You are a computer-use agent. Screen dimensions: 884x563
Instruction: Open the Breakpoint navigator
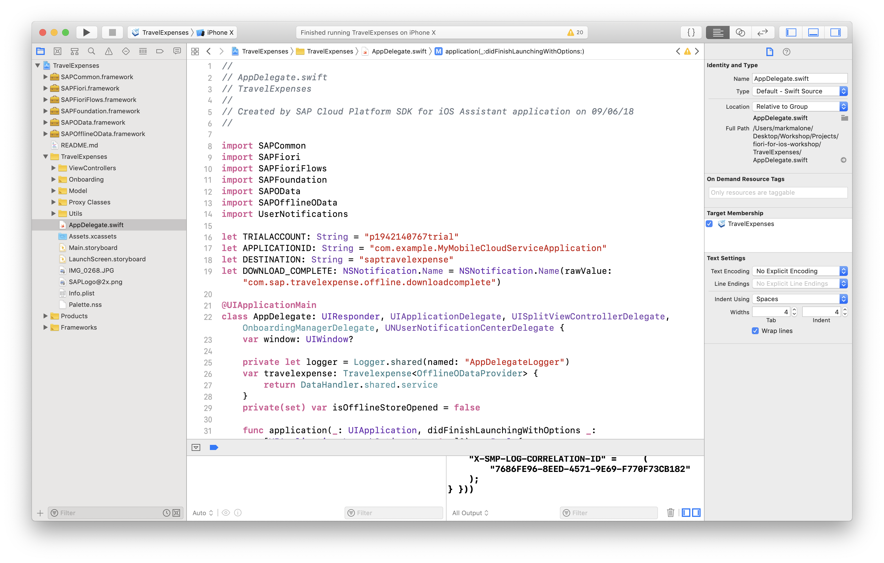pyautogui.click(x=160, y=52)
